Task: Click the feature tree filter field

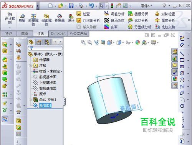Action: [45, 48]
